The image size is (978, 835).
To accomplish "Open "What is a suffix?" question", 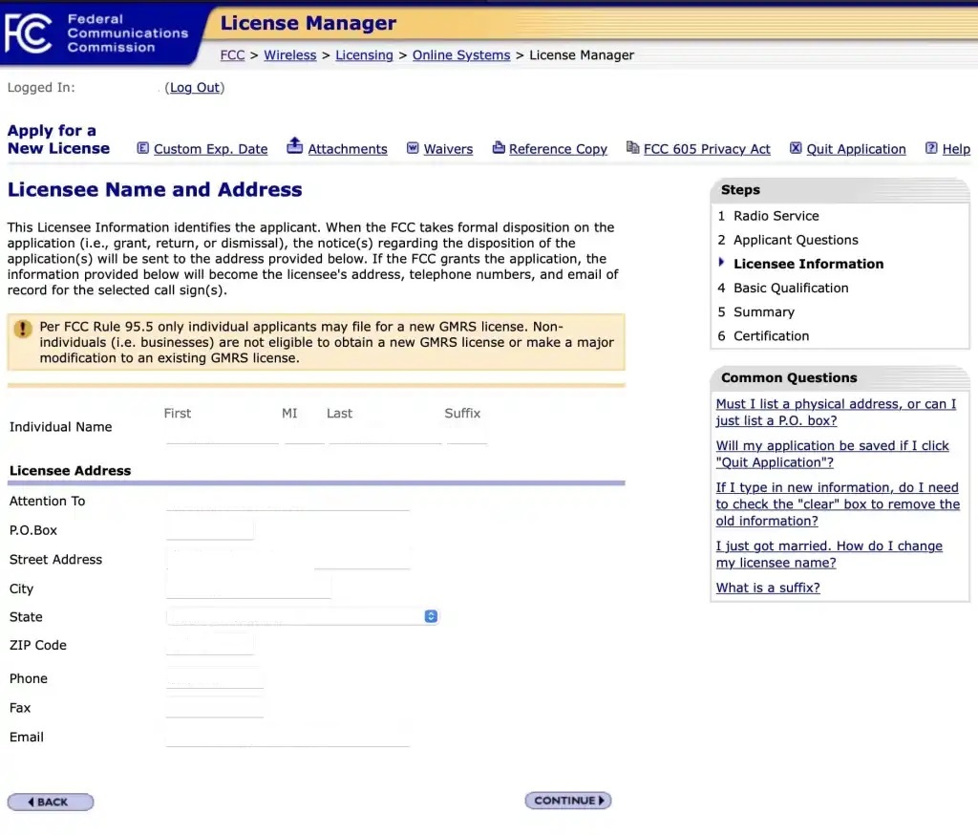I will pos(768,588).
